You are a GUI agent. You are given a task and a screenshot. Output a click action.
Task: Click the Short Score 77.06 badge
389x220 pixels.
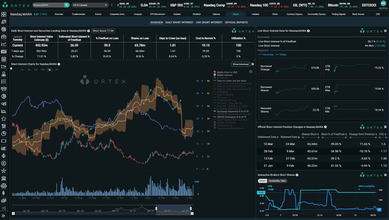103,31
